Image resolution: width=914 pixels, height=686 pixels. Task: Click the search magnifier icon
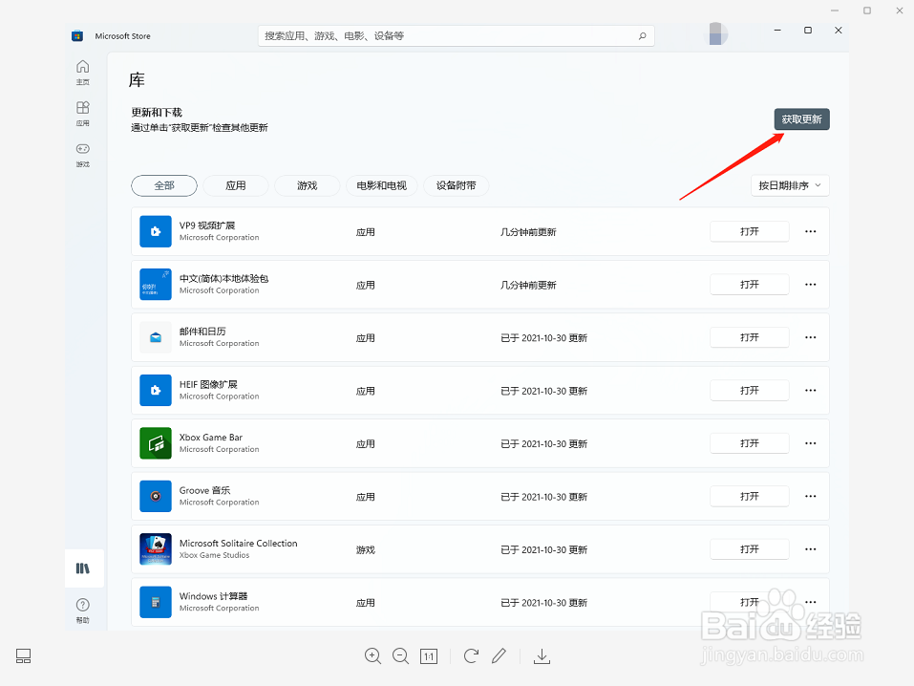click(x=643, y=36)
